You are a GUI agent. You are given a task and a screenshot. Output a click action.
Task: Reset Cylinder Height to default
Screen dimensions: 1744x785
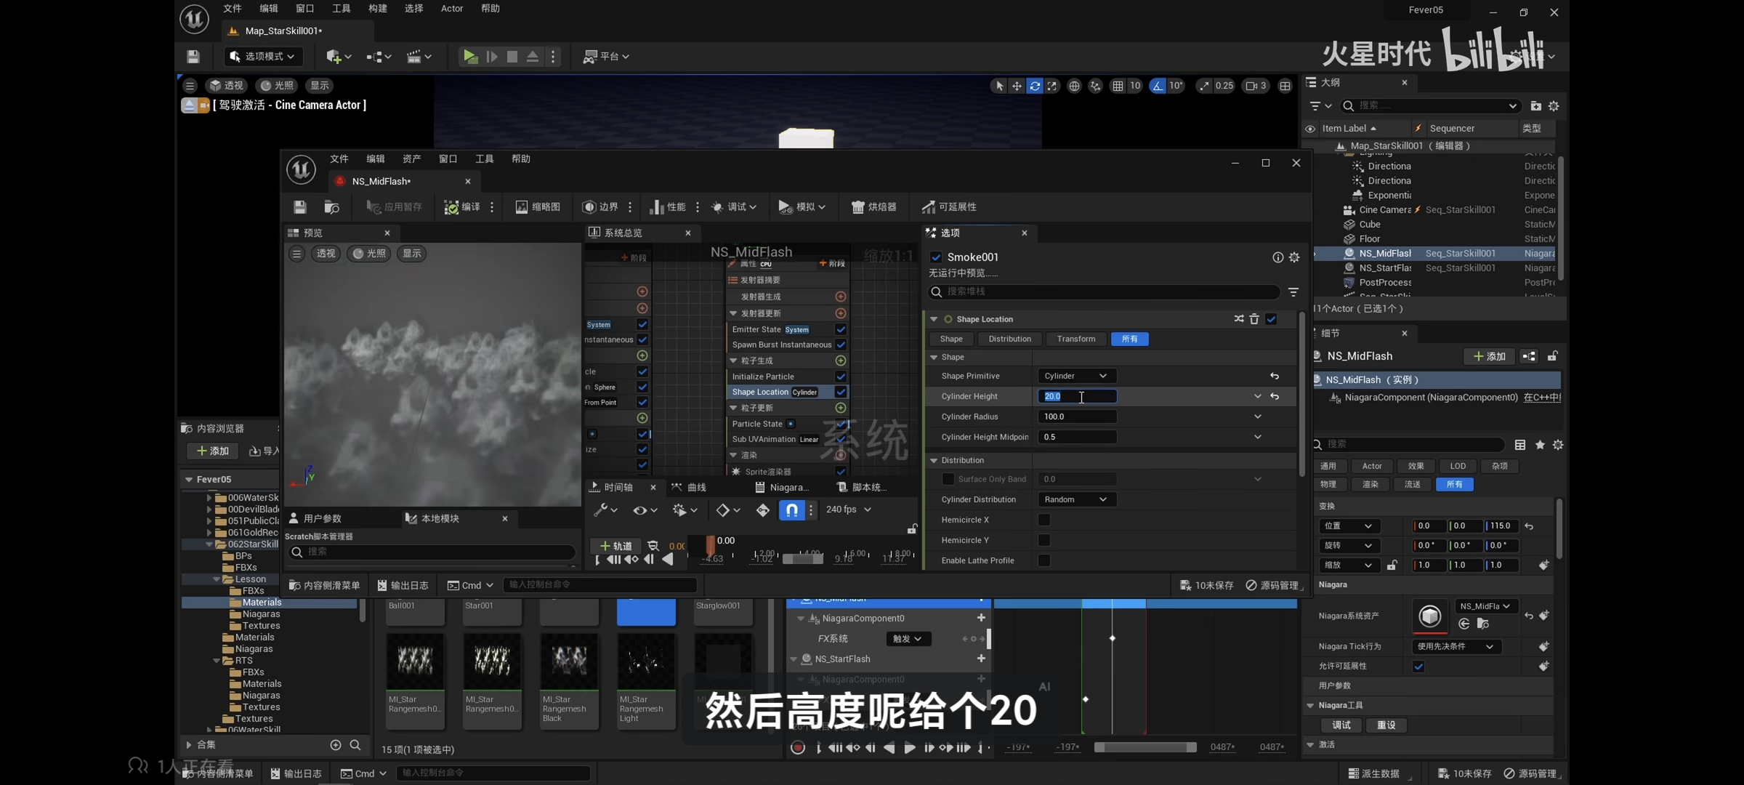click(x=1275, y=396)
